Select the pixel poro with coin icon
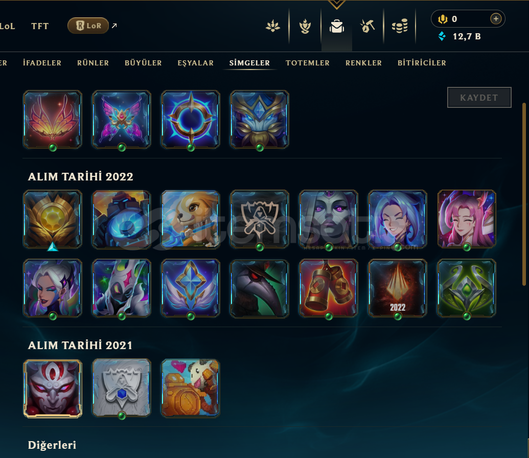This screenshot has height=458, width=529. coord(191,388)
